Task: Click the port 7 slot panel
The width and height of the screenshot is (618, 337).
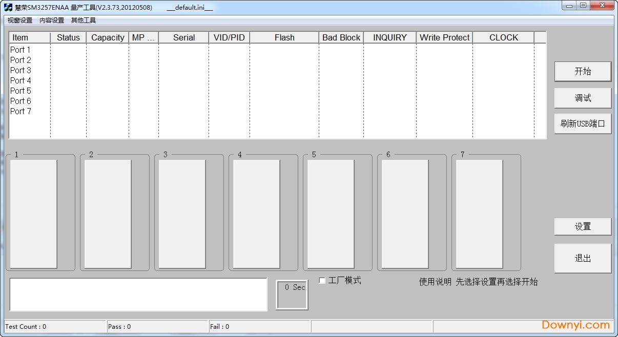Action: point(479,214)
